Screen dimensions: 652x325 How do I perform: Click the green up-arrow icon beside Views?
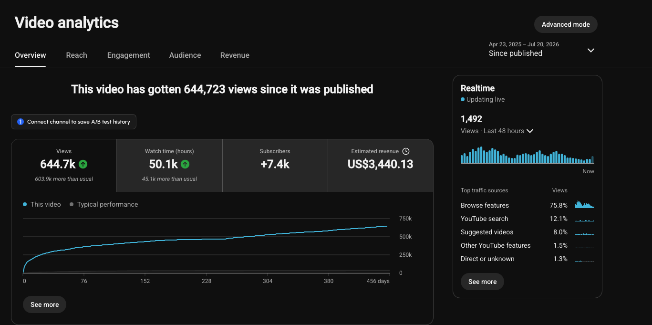point(83,164)
